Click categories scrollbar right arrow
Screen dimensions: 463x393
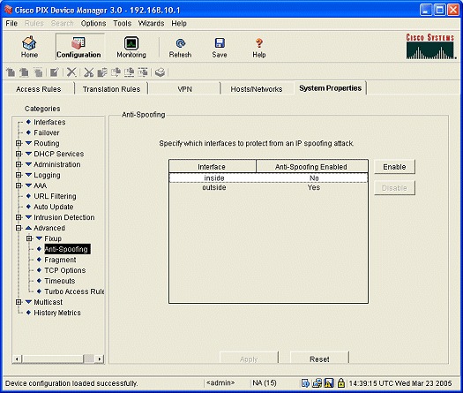100,359
